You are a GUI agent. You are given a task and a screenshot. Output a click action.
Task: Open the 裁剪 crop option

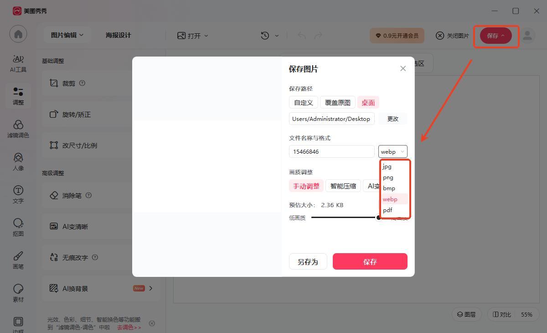click(x=68, y=83)
